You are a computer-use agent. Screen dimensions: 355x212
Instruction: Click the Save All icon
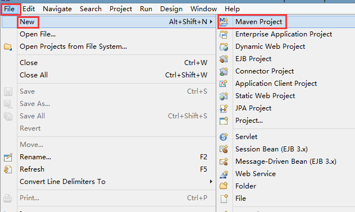8,116
